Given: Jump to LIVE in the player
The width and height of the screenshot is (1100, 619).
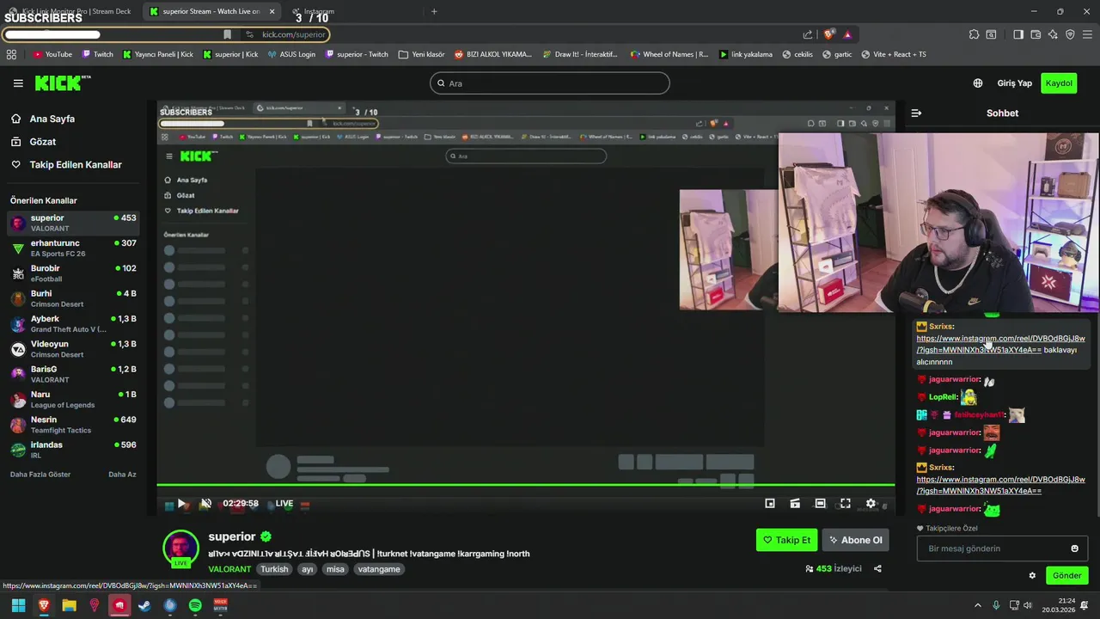Looking at the screenshot, I should [x=284, y=504].
